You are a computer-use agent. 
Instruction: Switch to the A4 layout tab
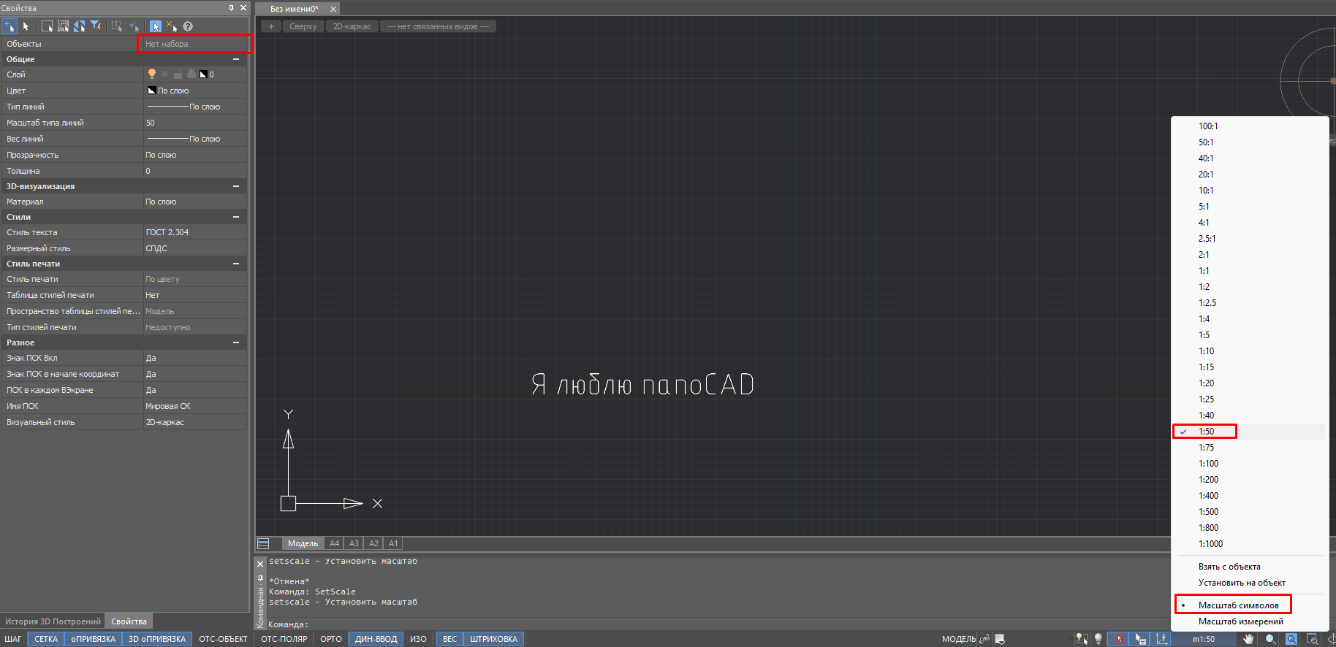click(x=334, y=543)
